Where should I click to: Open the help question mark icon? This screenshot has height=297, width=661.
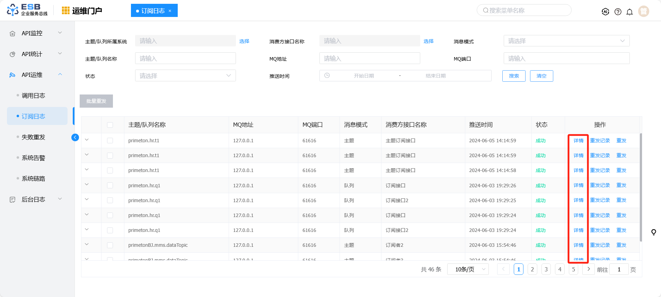tap(618, 12)
